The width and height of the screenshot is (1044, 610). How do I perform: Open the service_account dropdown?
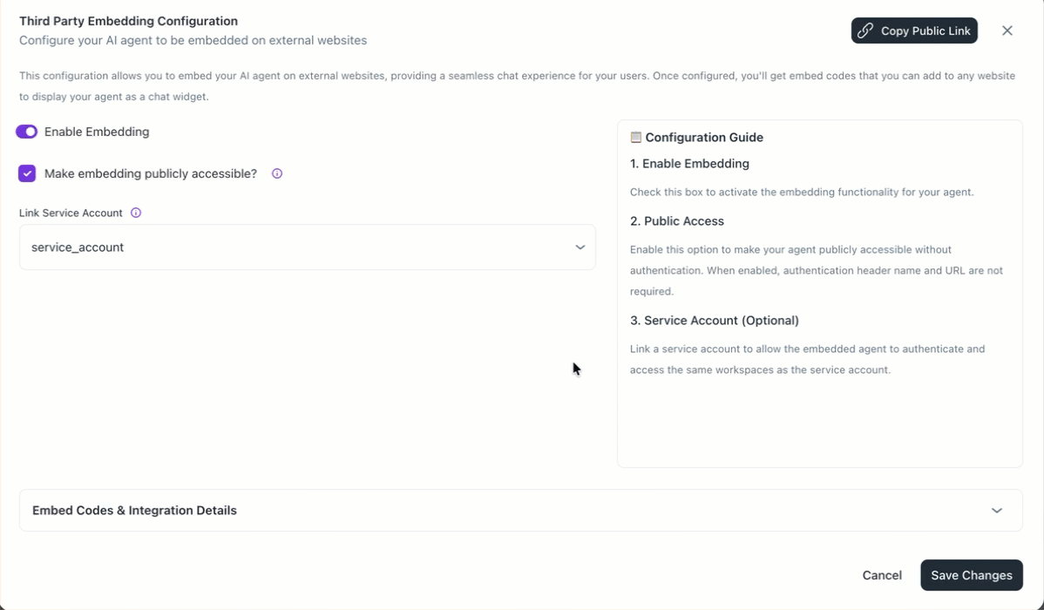[x=307, y=247]
